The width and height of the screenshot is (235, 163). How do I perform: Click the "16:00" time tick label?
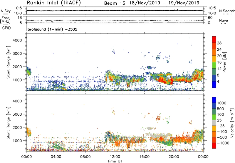click(144, 157)
